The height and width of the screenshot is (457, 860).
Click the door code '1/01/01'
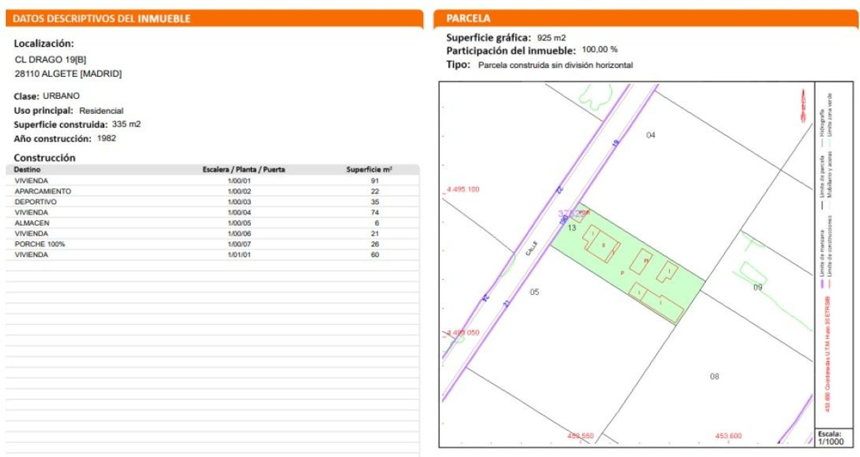(240, 255)
